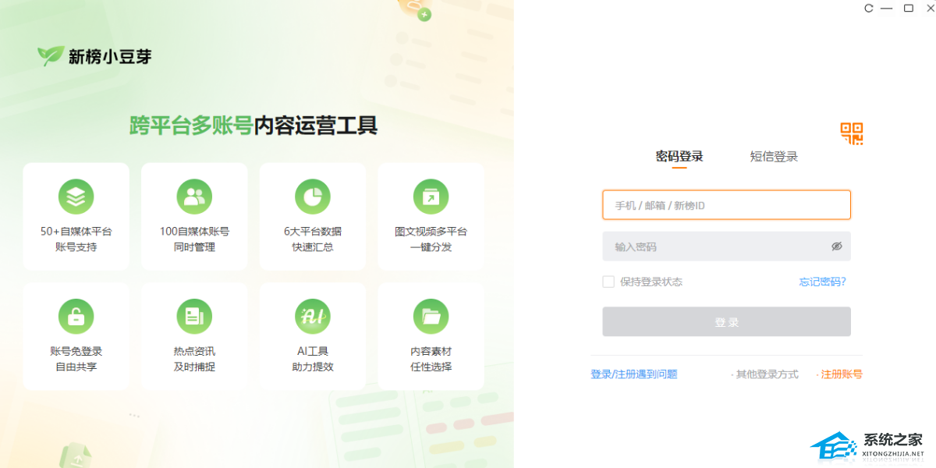The height and width of the screenshot is (468, 936).
Task: Click the AI工具 icon
Action: [x=312, y=316]
